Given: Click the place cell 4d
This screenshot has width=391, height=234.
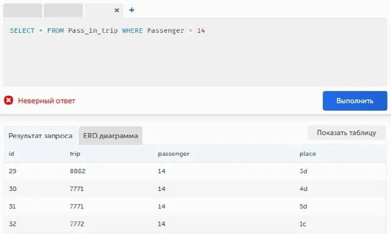Looking at the screenshot, I should [x=304, y=189].
